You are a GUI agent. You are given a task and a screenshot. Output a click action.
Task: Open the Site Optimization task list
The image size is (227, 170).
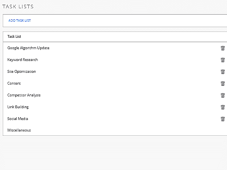click(21, 72)
